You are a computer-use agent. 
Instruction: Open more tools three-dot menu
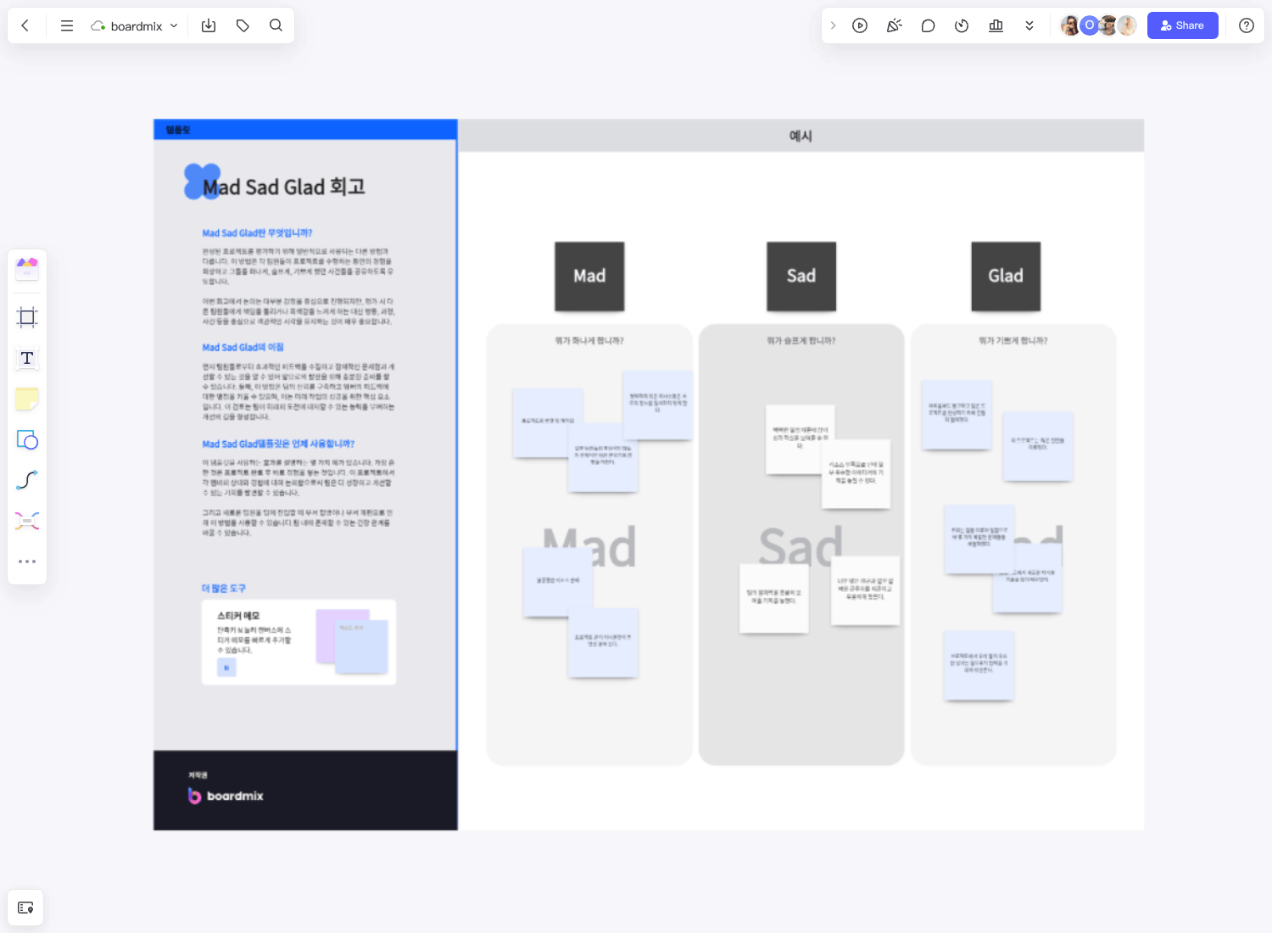(27, 561)
